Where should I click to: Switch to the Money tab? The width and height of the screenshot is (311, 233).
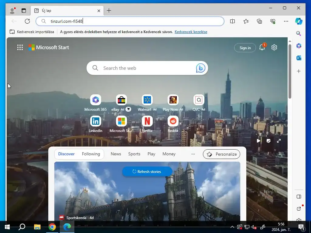[169, 154]
